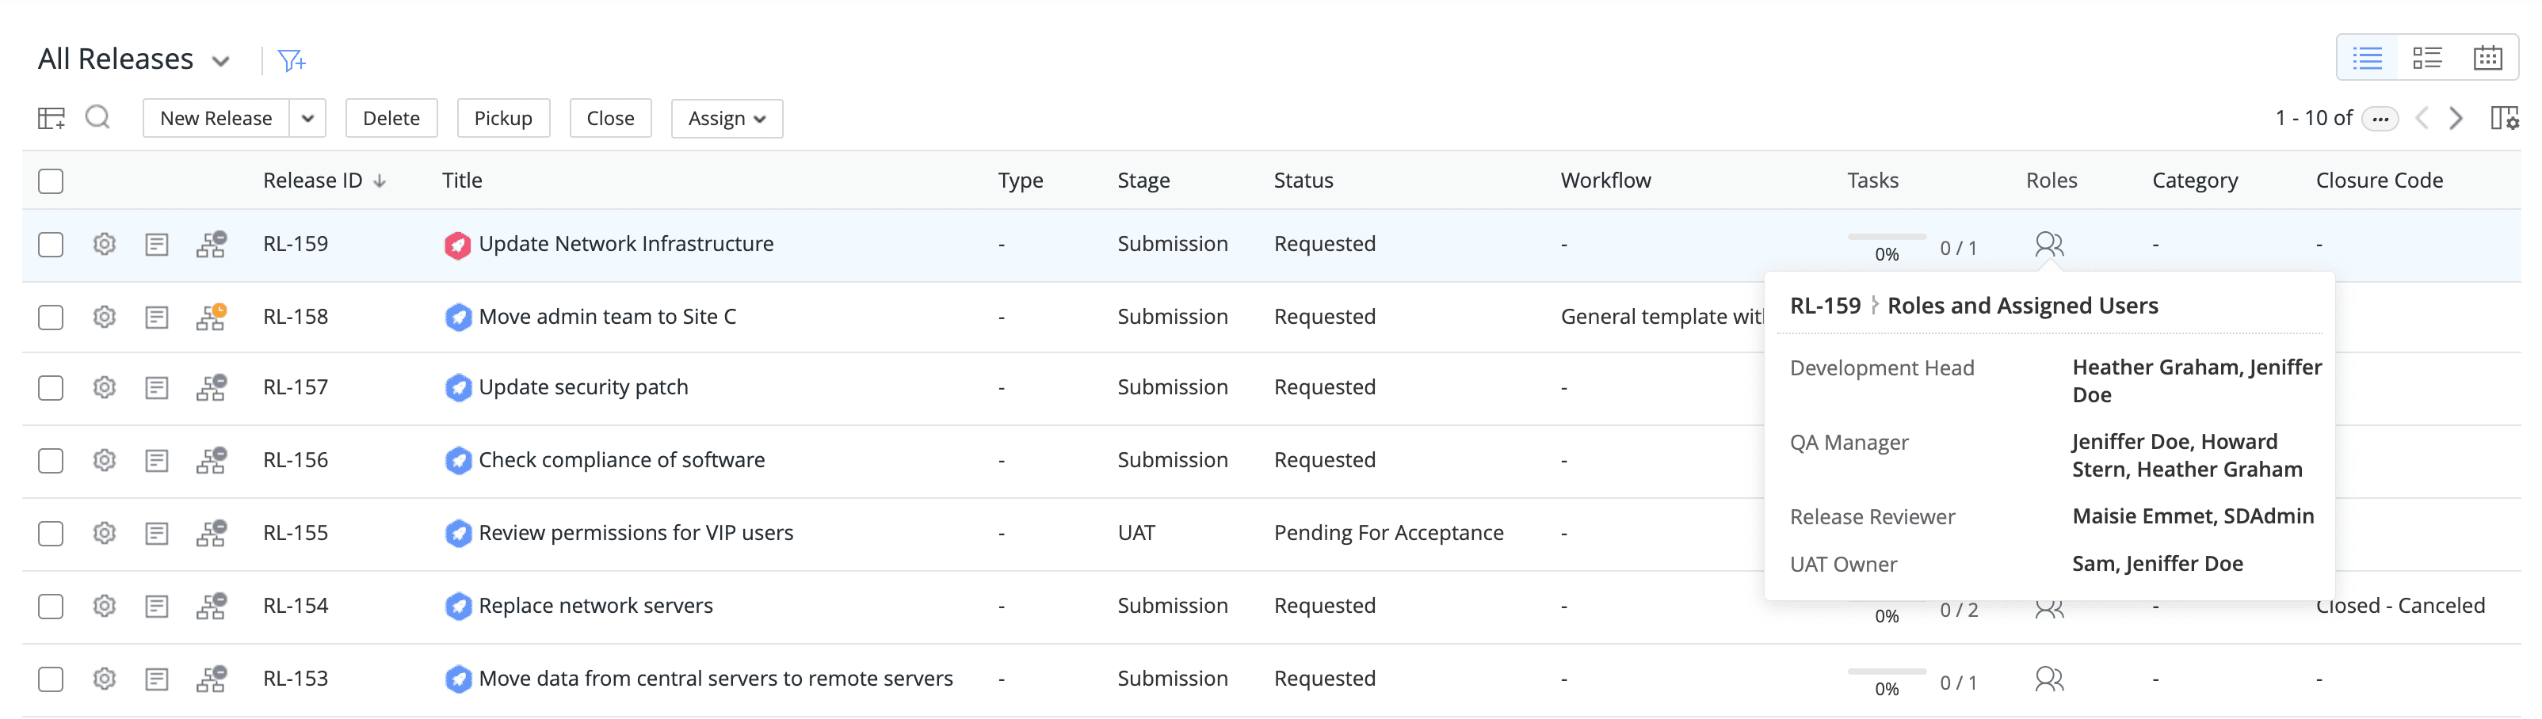Open the search magnifier icon
This screenshot has width=2542, height=719.
(x=97, y=118)
